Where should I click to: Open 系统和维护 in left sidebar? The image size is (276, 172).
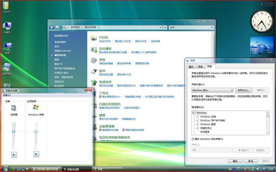point(60,42)
